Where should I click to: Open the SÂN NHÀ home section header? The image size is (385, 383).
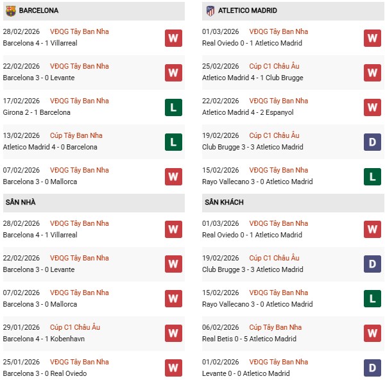click(x=21, y=203)
